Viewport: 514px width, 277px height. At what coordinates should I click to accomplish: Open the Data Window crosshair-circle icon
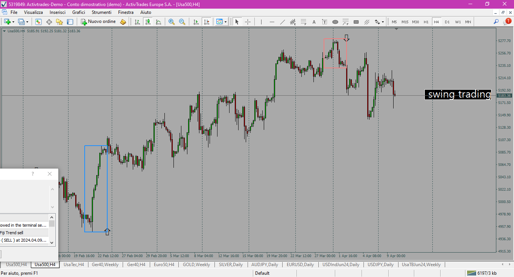pyautogui.click(x=49, y=22)
